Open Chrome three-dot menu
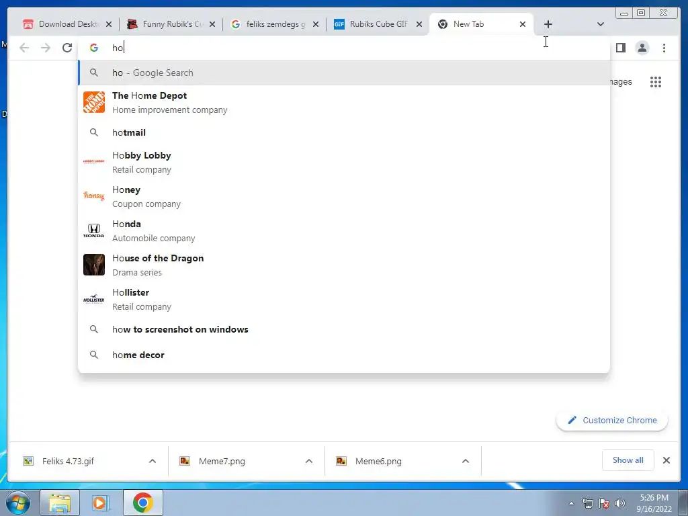Screen dimensions: 688x516 tap(664, 48)
